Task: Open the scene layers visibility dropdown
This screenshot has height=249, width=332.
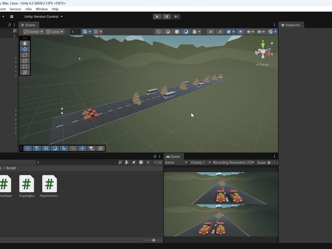Action: click(250, 32)
